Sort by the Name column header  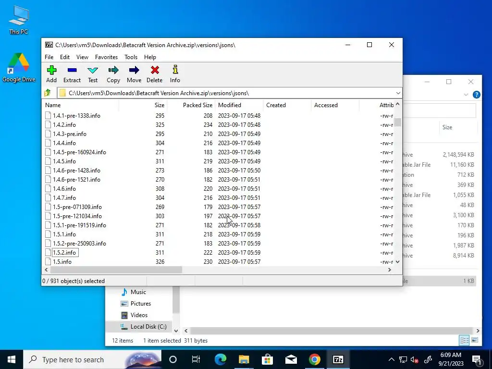(x=80, y=105)
